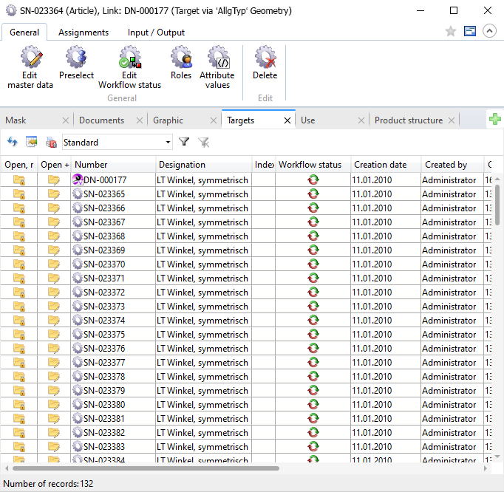Collapse the ribbon with the chevron button
The image size is (504, 492).
pyautogui.click(x=489, y=31)
